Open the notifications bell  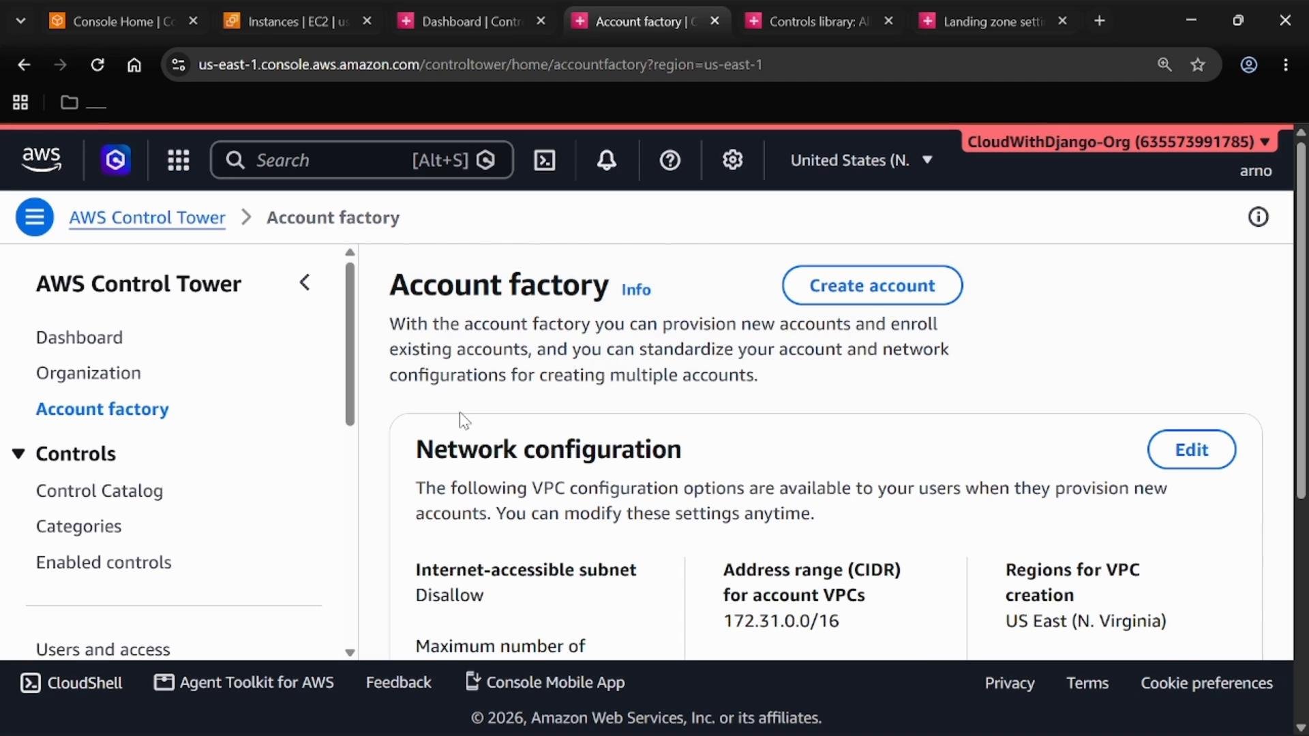(607, 160)
